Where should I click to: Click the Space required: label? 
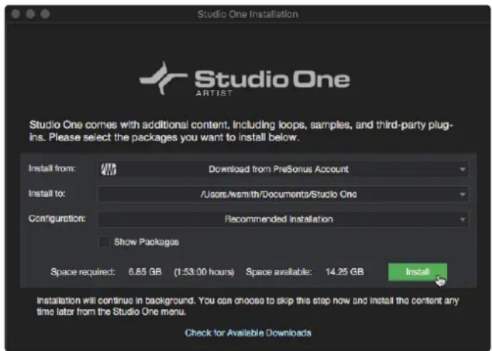(83, 272)
